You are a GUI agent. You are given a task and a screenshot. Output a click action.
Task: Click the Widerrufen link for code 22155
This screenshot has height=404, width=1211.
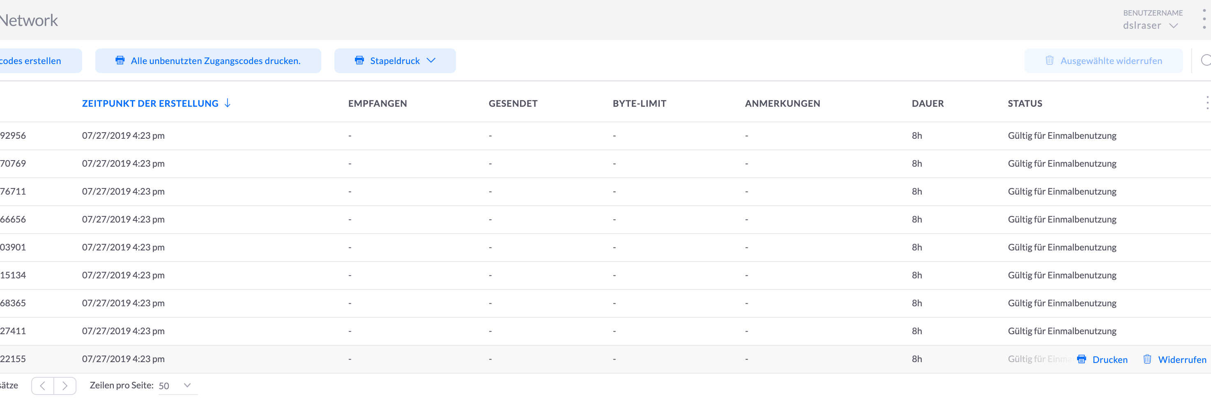click(1182, 359)
